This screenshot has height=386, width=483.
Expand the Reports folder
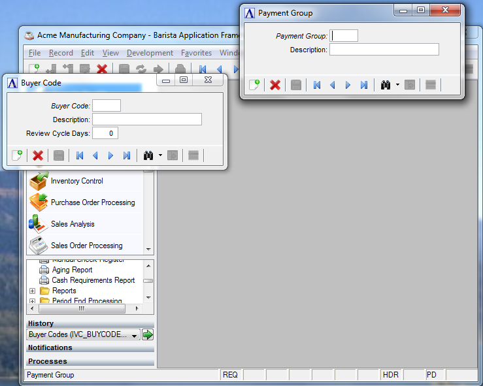[x=32, y=291]
